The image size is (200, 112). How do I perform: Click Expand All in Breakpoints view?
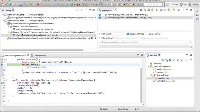click(x=161, y=10)
